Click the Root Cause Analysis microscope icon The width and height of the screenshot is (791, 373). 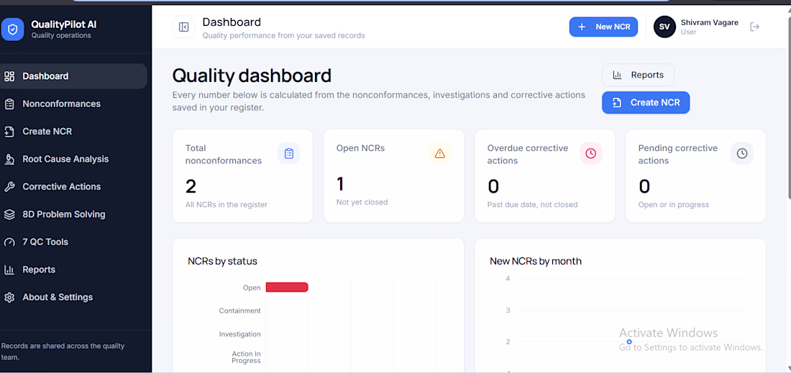(x=9, y=160)
